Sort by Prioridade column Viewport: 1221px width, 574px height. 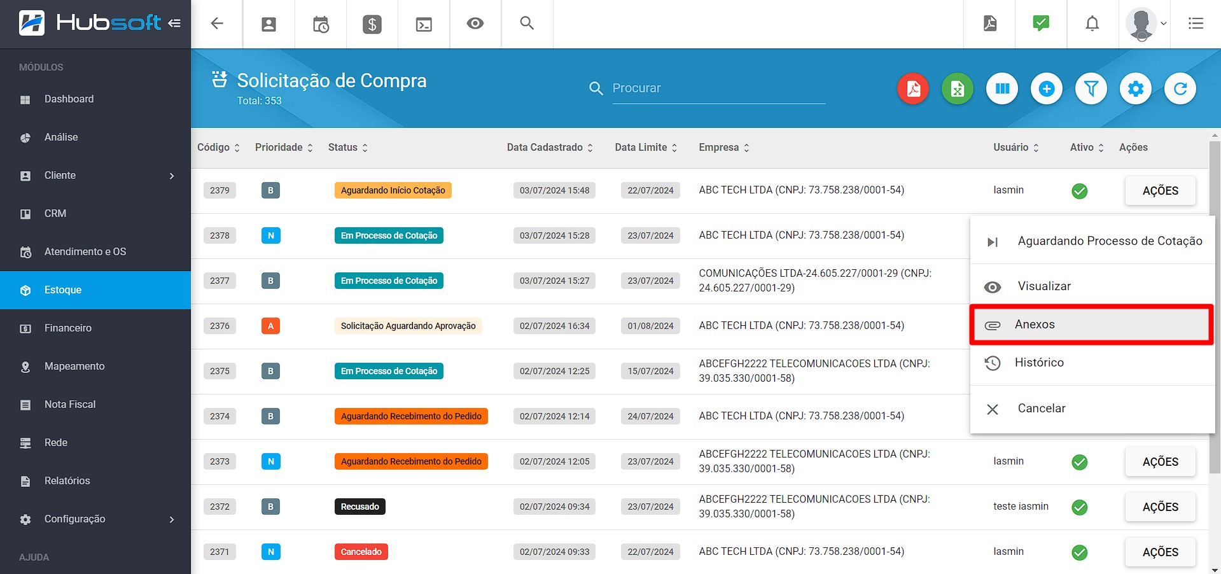pyautogui.click(x=284, y=148)
